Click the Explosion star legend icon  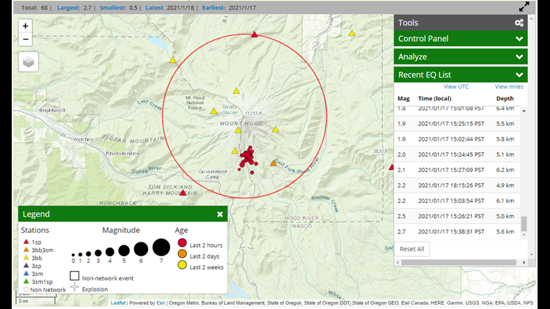click(x=74, y=287)
